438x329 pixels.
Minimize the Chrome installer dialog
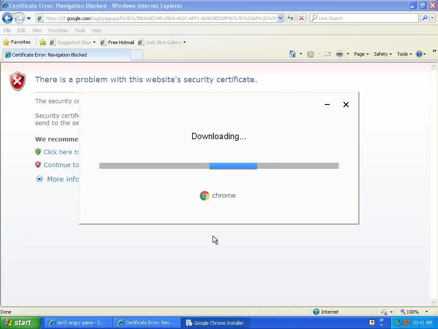coord(327,105)
